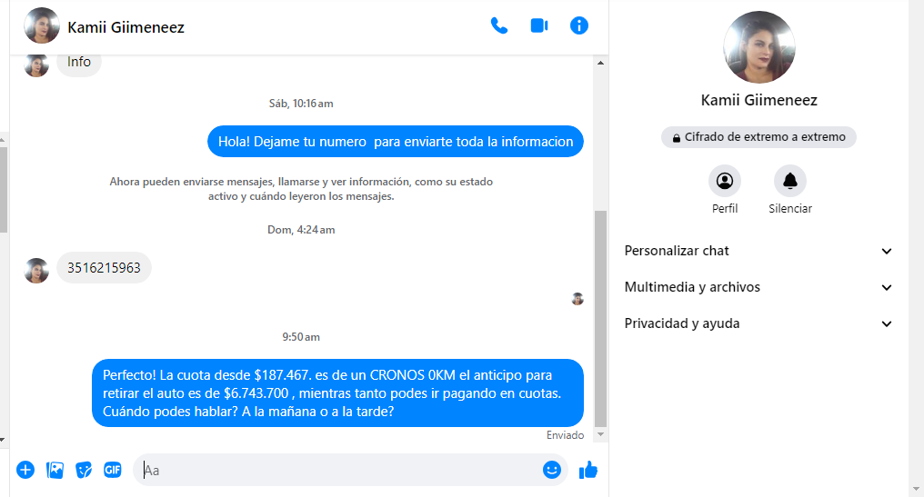Start a voice call with Kamii Giimeneez
The height and width of the screenshot is (497, 924).
(x=499, y=26)
